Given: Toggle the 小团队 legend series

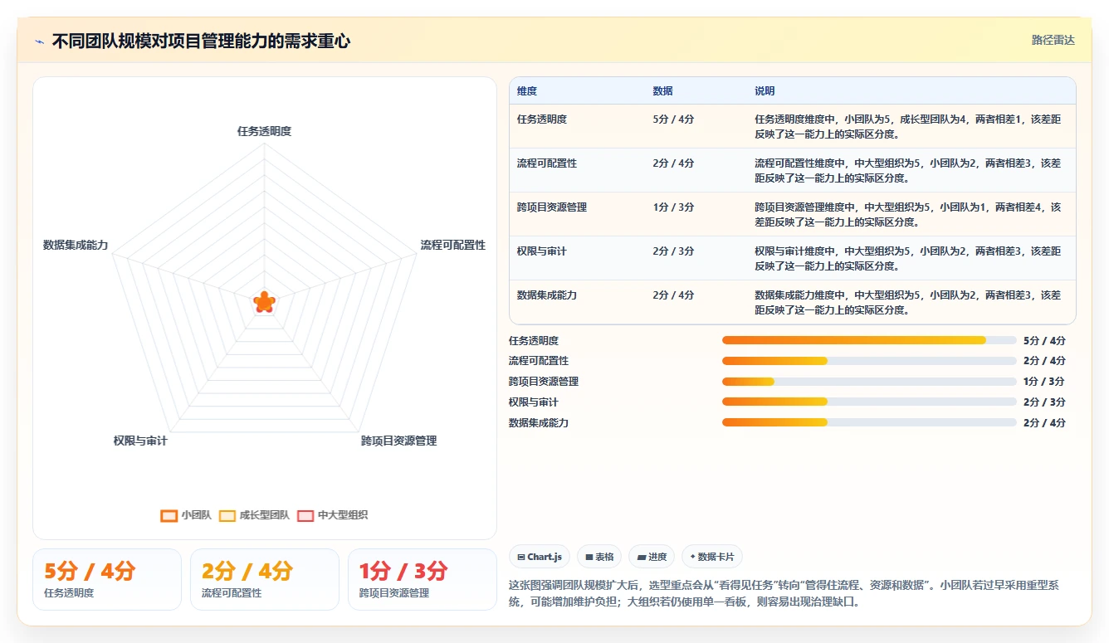Looking at the screenshot, I should [186, 515].
